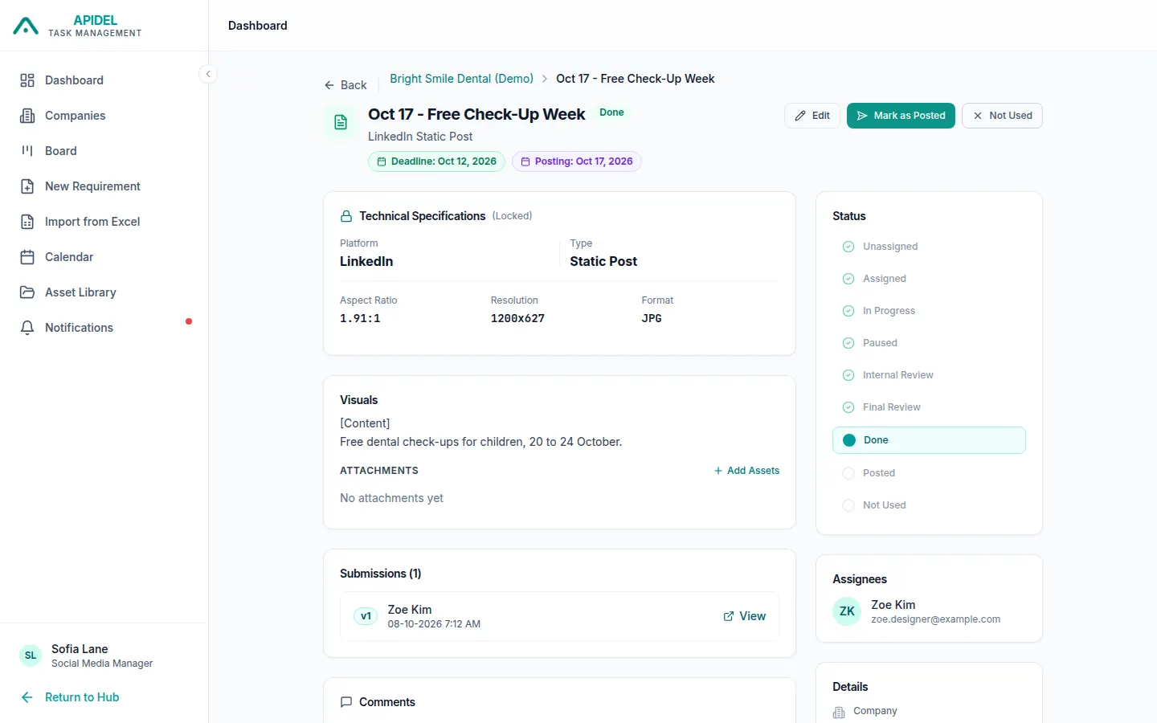Select Not Used in the Status list
1157x723 pixels.
coord(929,505)
